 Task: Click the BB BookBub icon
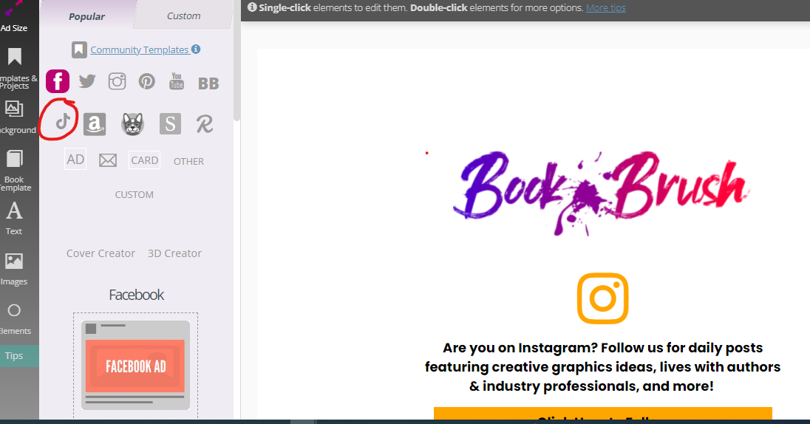[208, 83]
